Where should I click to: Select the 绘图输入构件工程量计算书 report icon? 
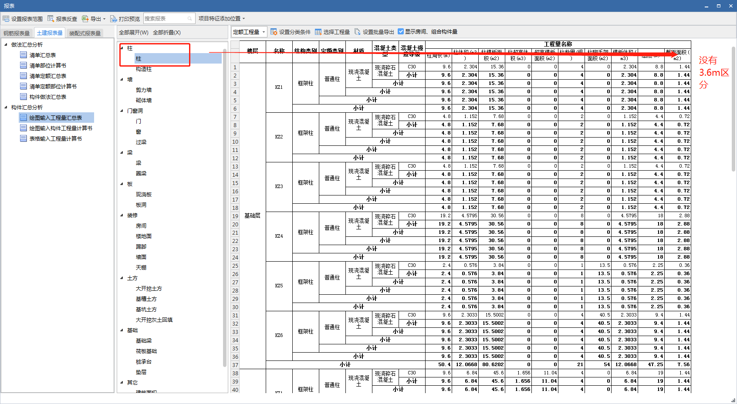point(24,128)
